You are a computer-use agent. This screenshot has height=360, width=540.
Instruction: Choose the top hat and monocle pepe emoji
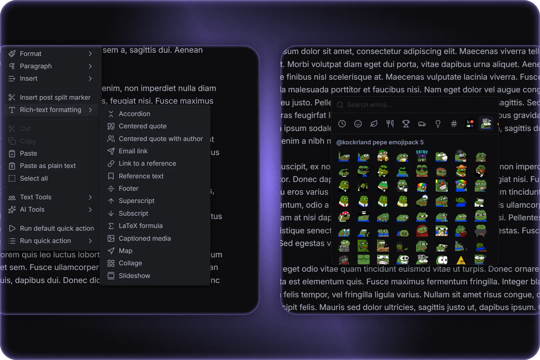(x=461, y=156)
